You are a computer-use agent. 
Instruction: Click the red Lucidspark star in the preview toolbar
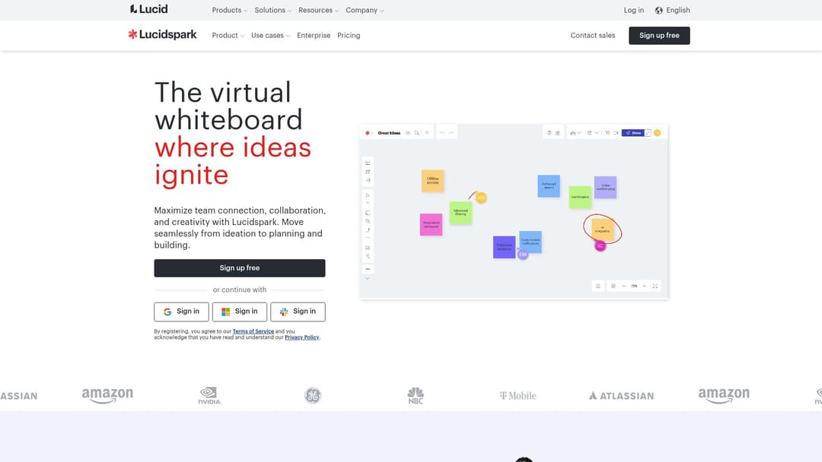(x=368, y=133)
